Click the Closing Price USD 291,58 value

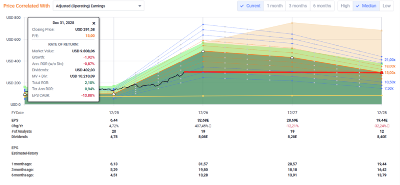(x=85, y=29)
